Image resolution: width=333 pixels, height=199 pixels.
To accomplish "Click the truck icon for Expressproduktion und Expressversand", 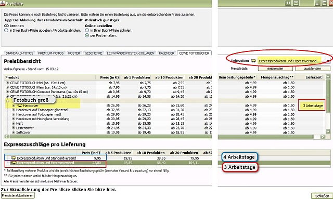I will click(14, 163).
